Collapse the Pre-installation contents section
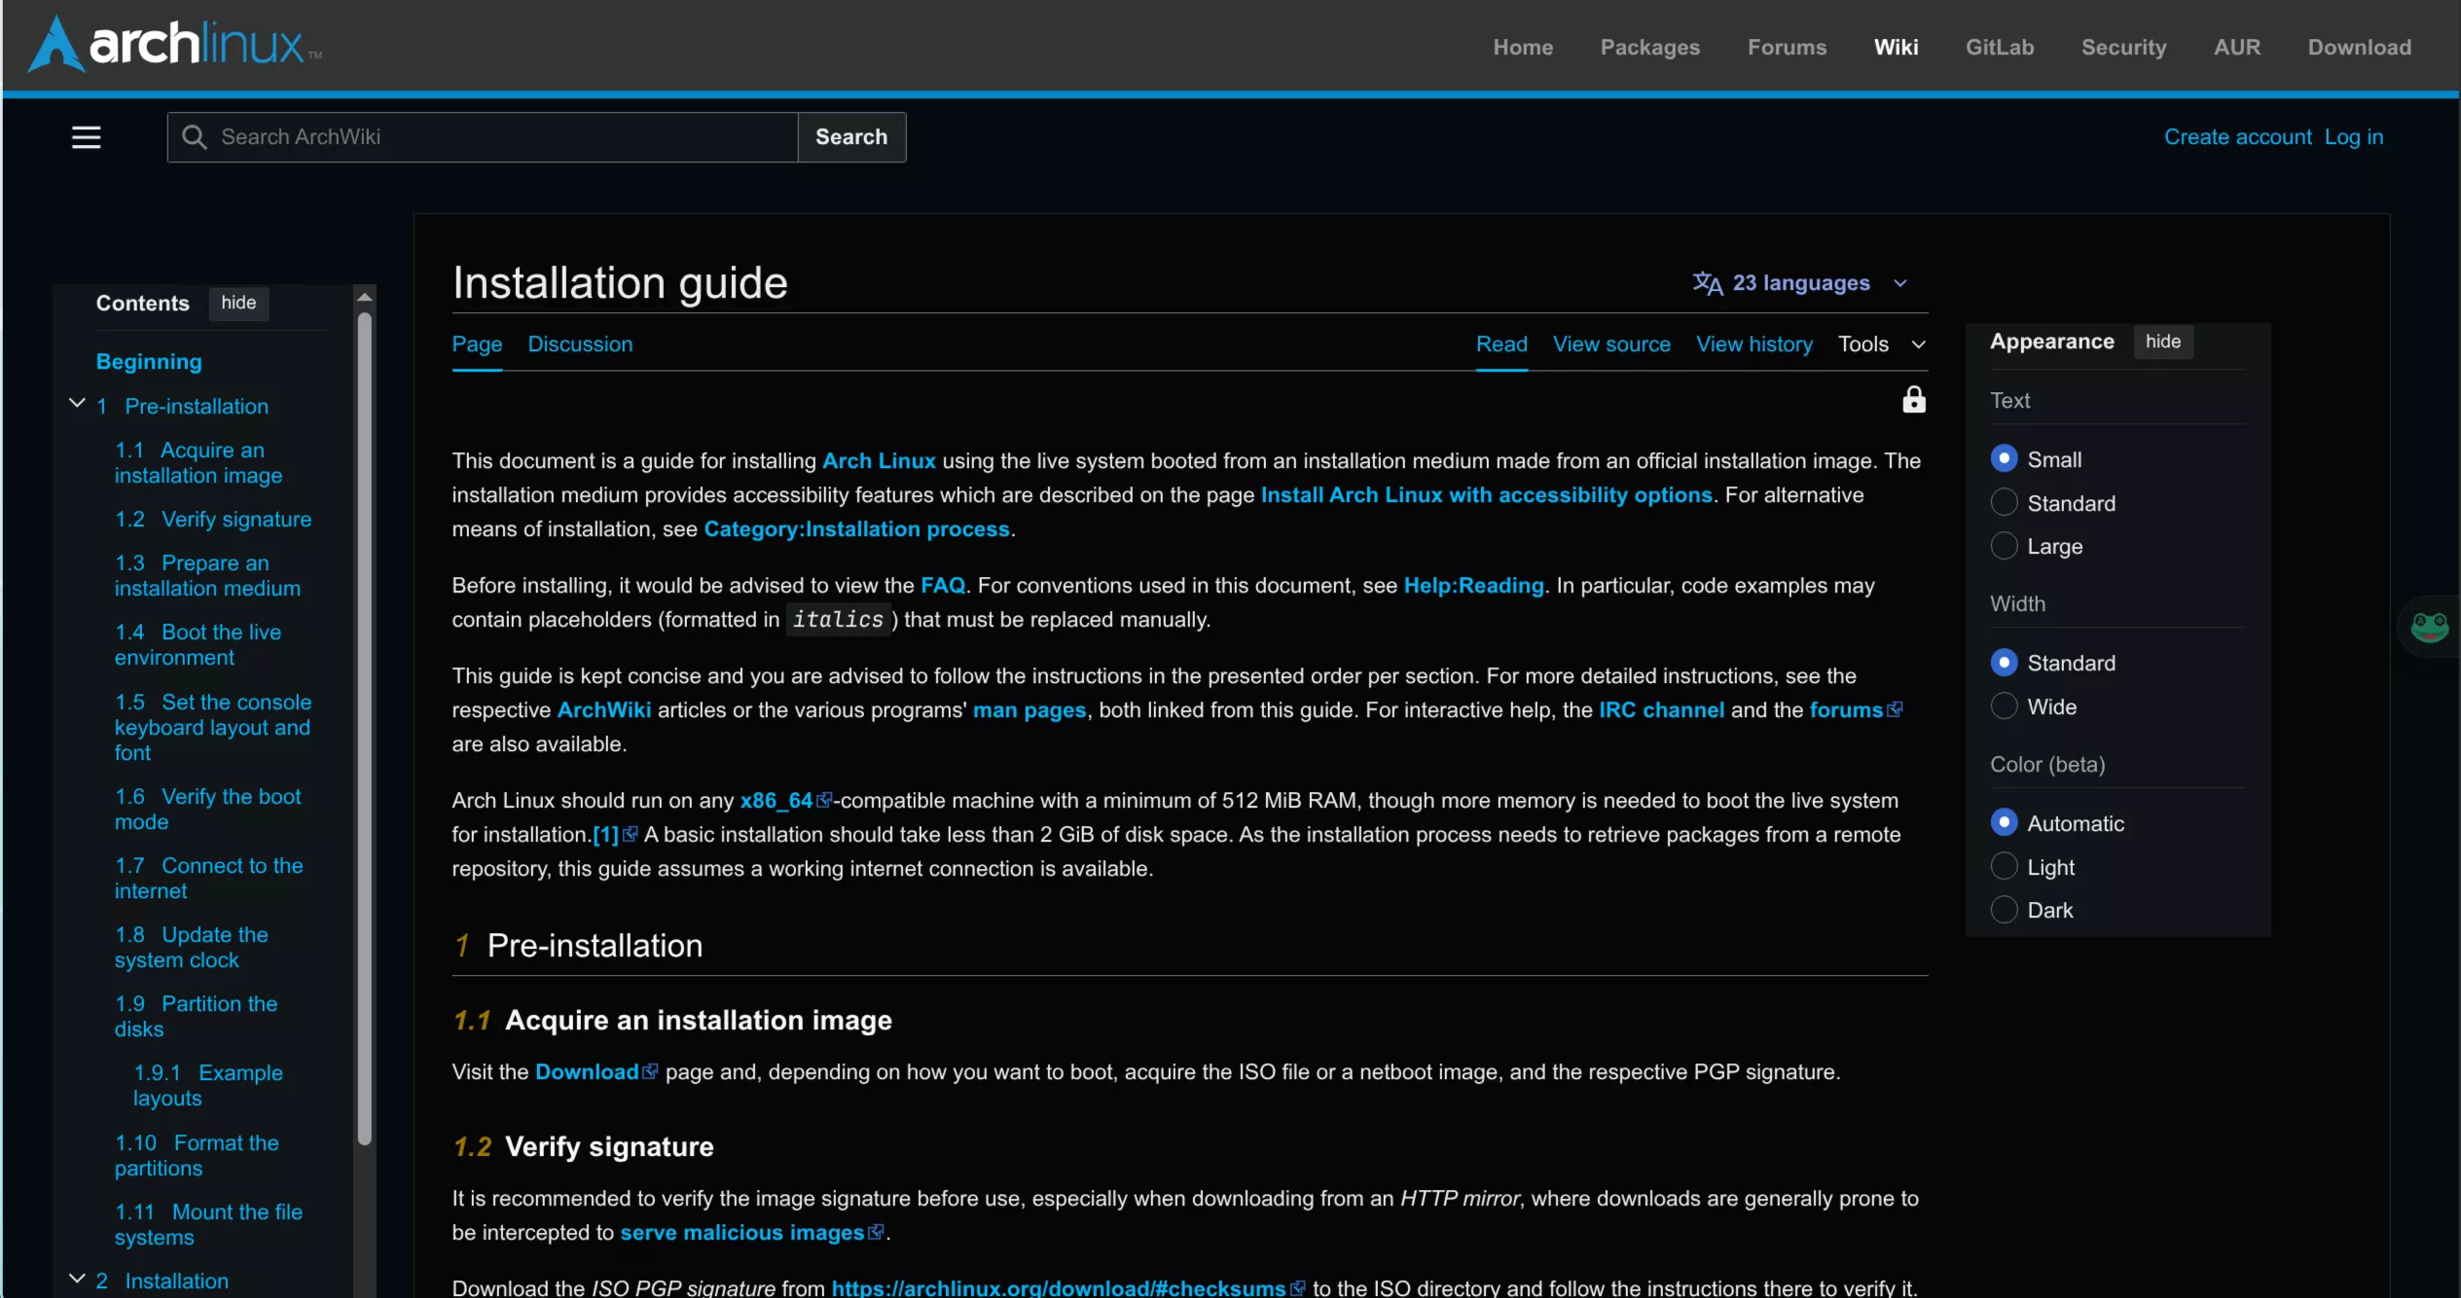The width and height of the screenshot is (2461, 1298). (77, 404)
